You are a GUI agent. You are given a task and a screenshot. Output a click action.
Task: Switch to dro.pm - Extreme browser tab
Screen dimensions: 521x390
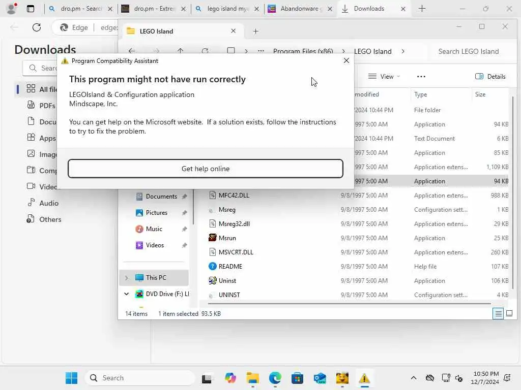154,9
